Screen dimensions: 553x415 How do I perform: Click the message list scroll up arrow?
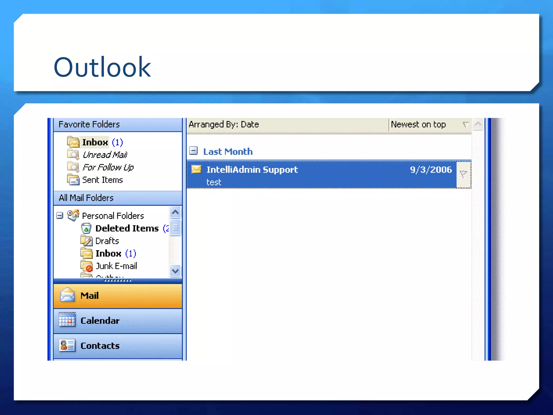point(478,124)
